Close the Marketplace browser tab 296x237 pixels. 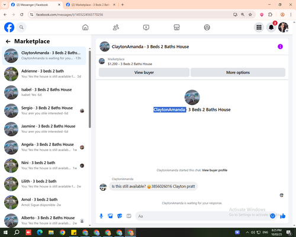click(114, 5)
